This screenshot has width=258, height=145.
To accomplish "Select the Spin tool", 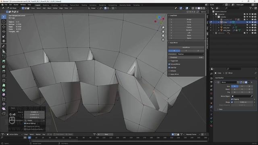I will pos(4,90).
